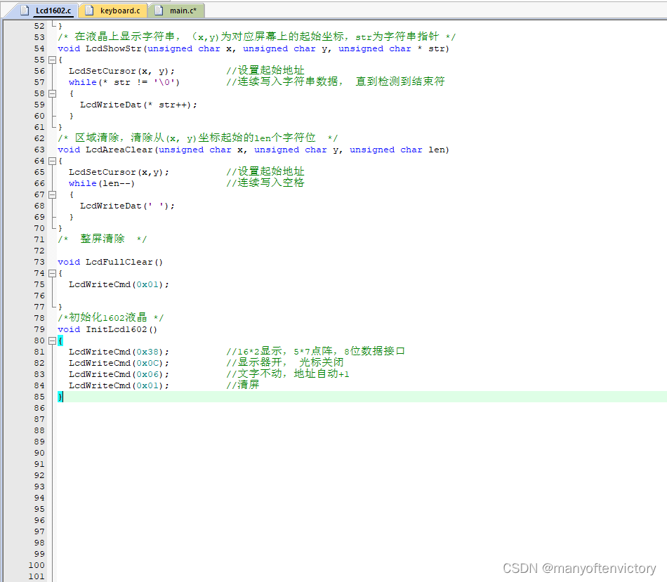Click the LcdFullClear function name on line 73
667x582 pixels.
(x=119, y=262)
